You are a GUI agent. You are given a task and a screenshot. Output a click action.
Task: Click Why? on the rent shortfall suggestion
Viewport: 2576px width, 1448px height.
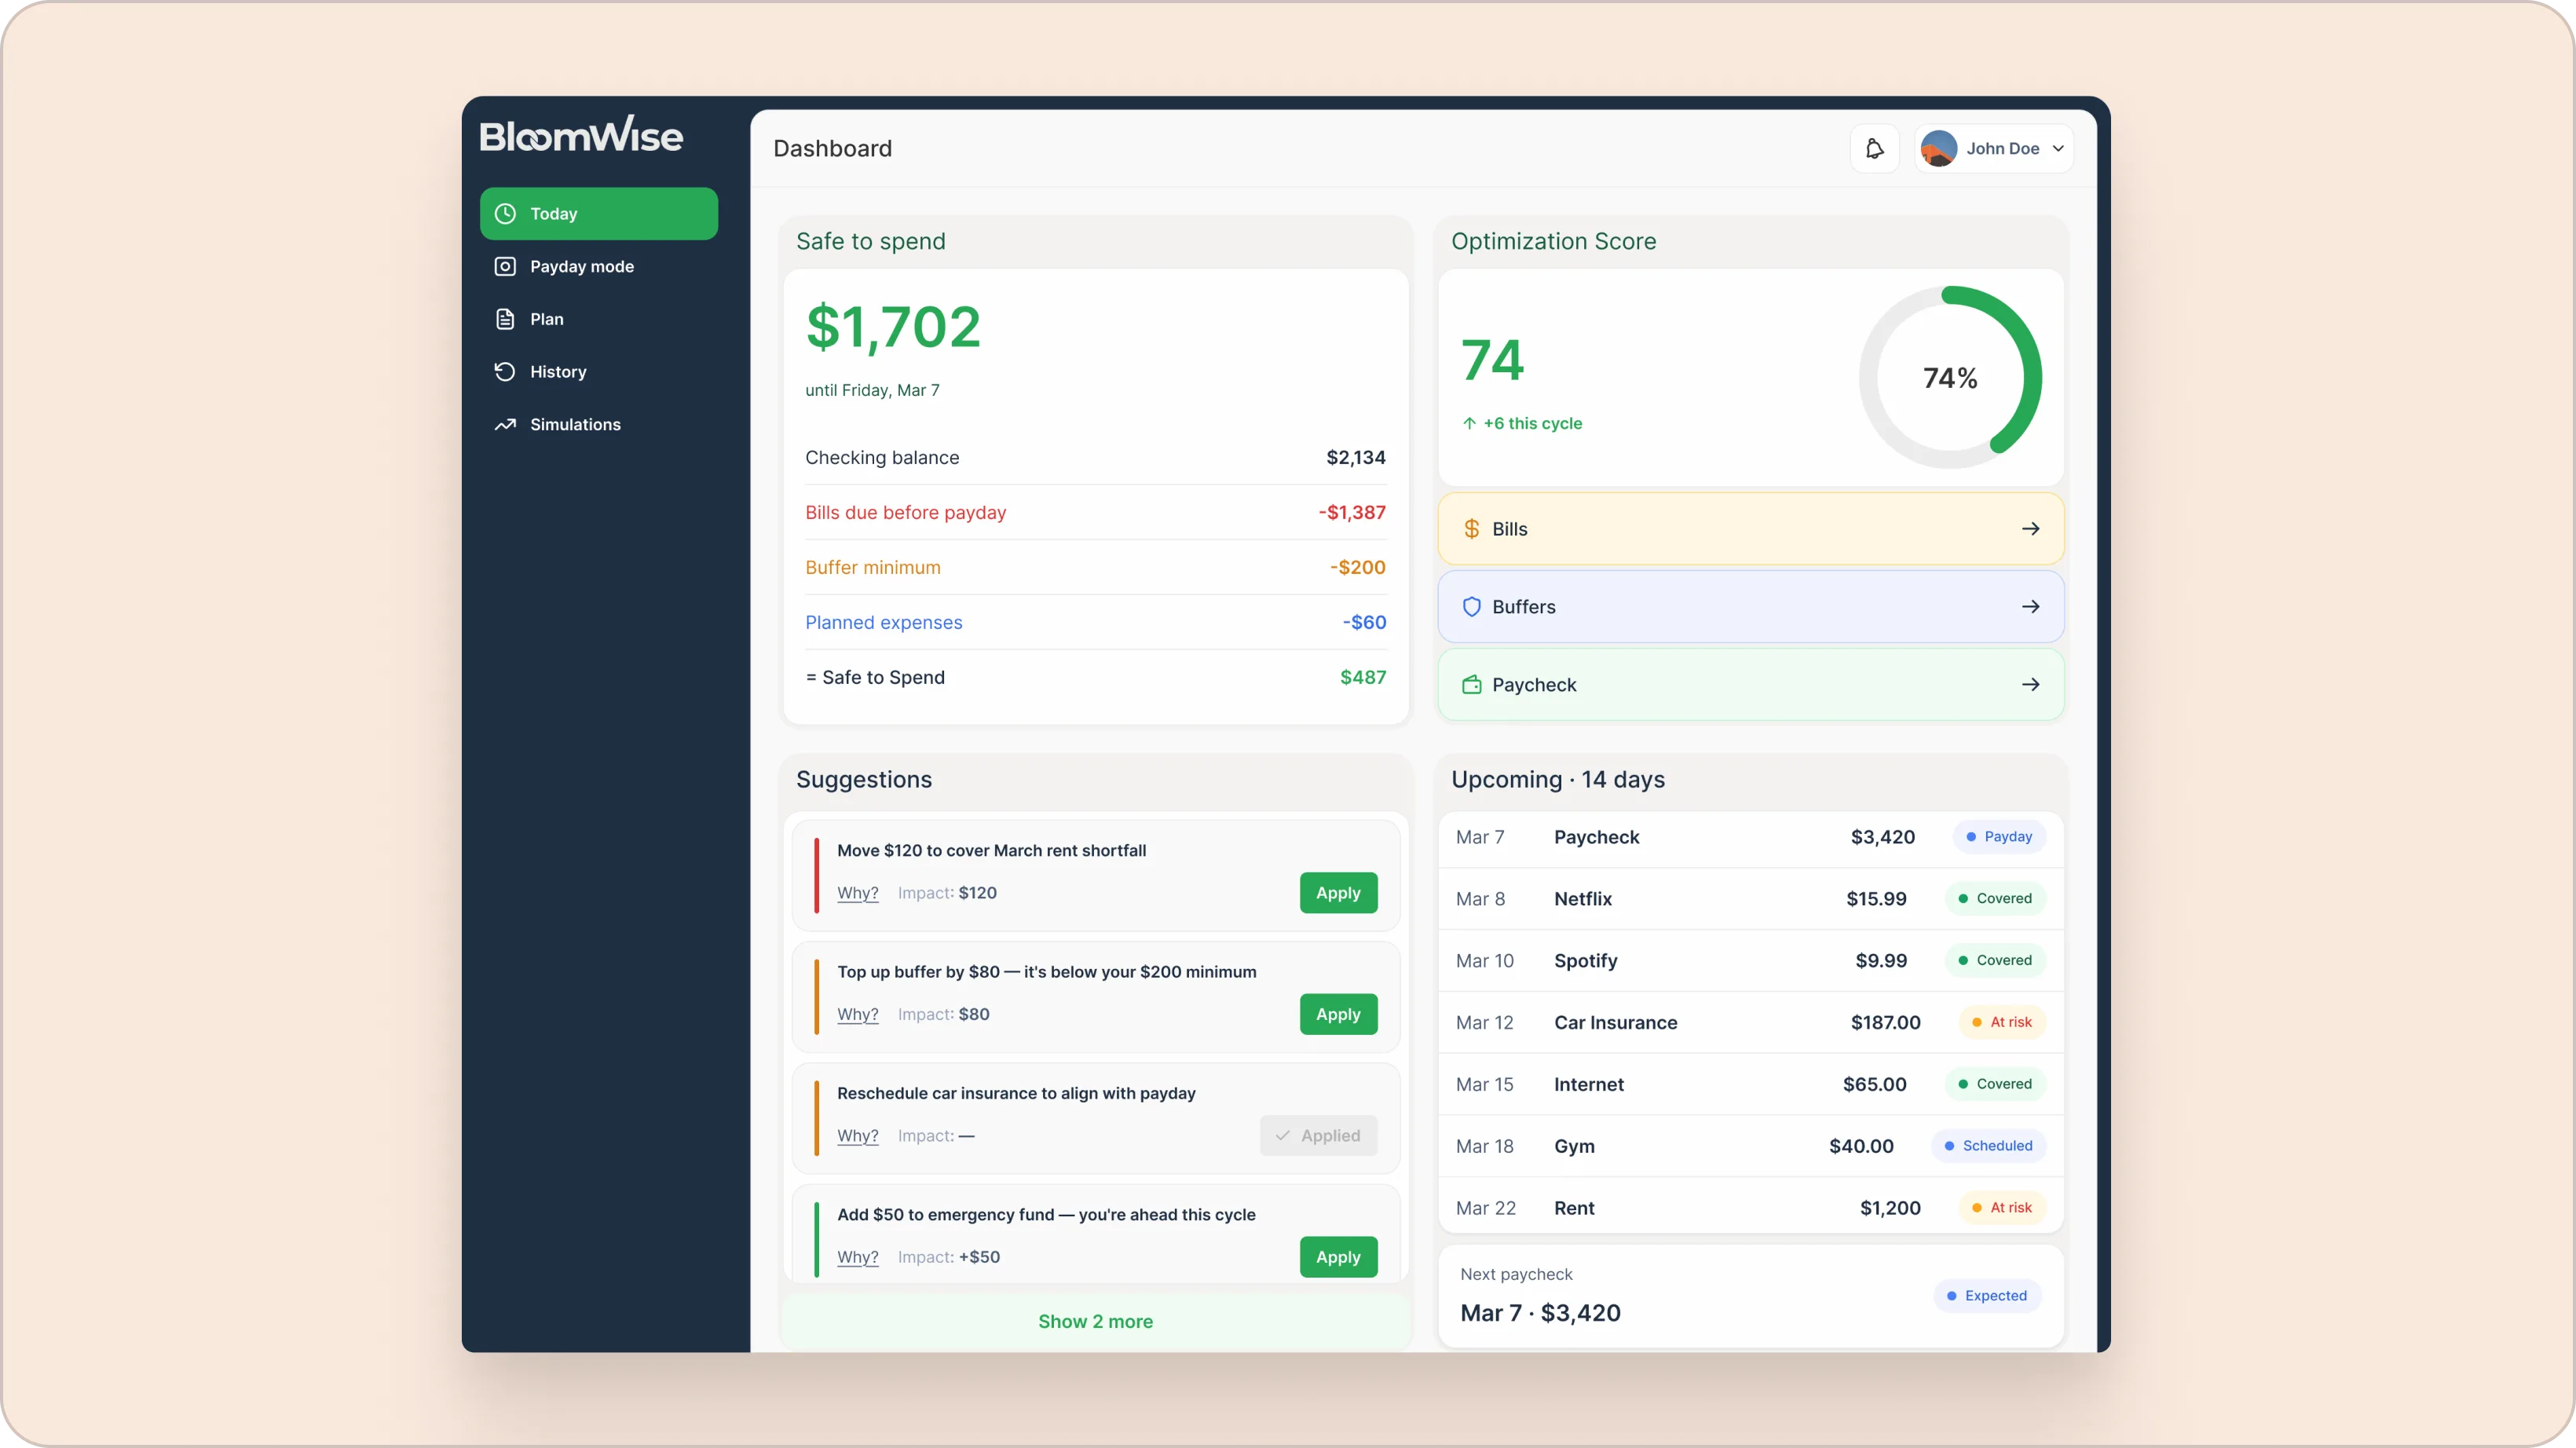tap(857, 893)
